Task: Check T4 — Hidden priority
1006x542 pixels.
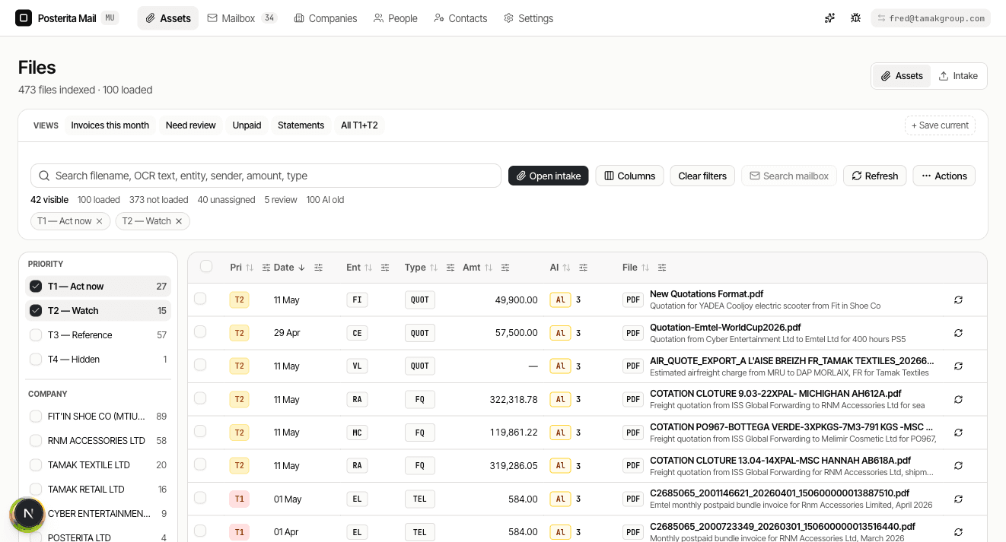Action: click(x=36, y=360)
